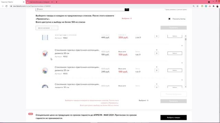Screen dimensions: 220x123
Task: Click Выбрать for the 20 см glass plate
Action: click(x=175, y=53)
